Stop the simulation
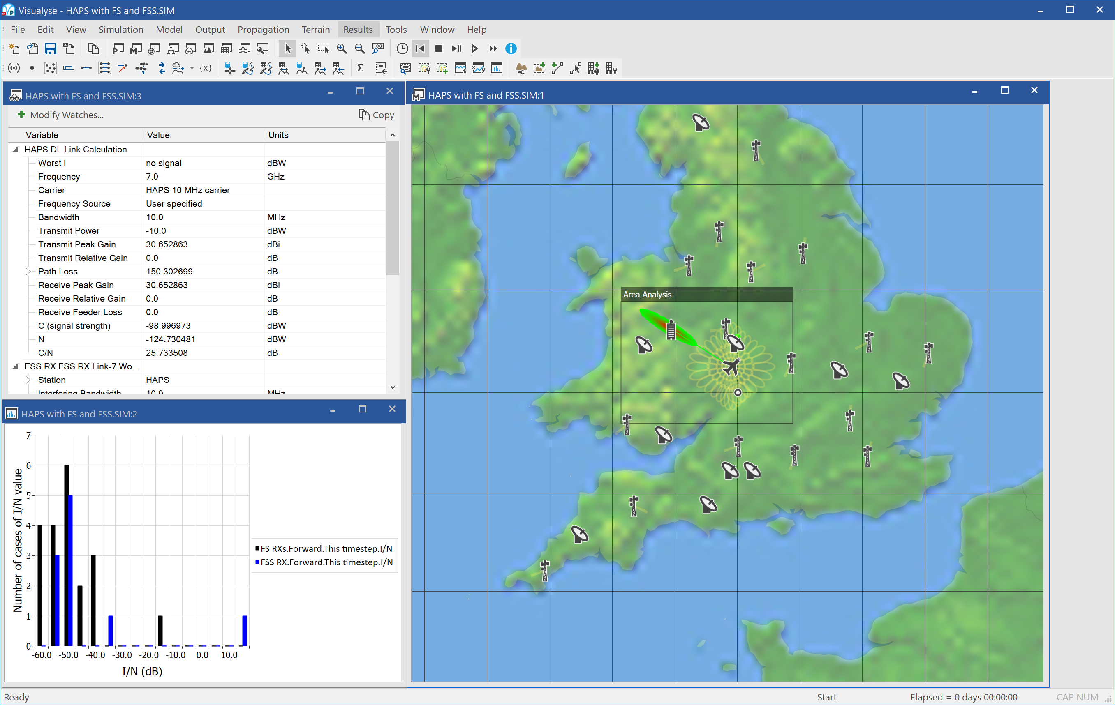 tap(439, 48)
